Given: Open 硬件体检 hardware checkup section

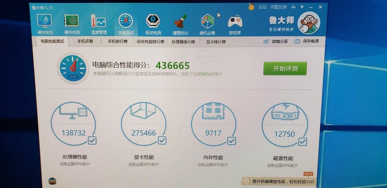Looking at the screenshot, I should (45, 24).
